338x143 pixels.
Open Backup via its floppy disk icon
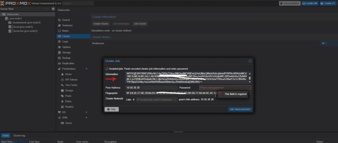(x=59, y=58)
